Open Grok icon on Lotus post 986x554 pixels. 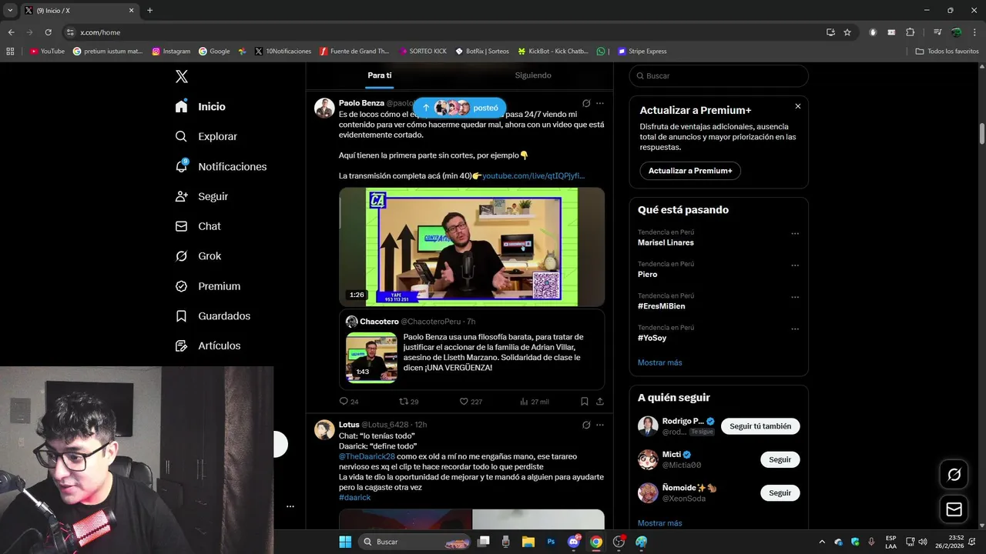tap(586, 425)
